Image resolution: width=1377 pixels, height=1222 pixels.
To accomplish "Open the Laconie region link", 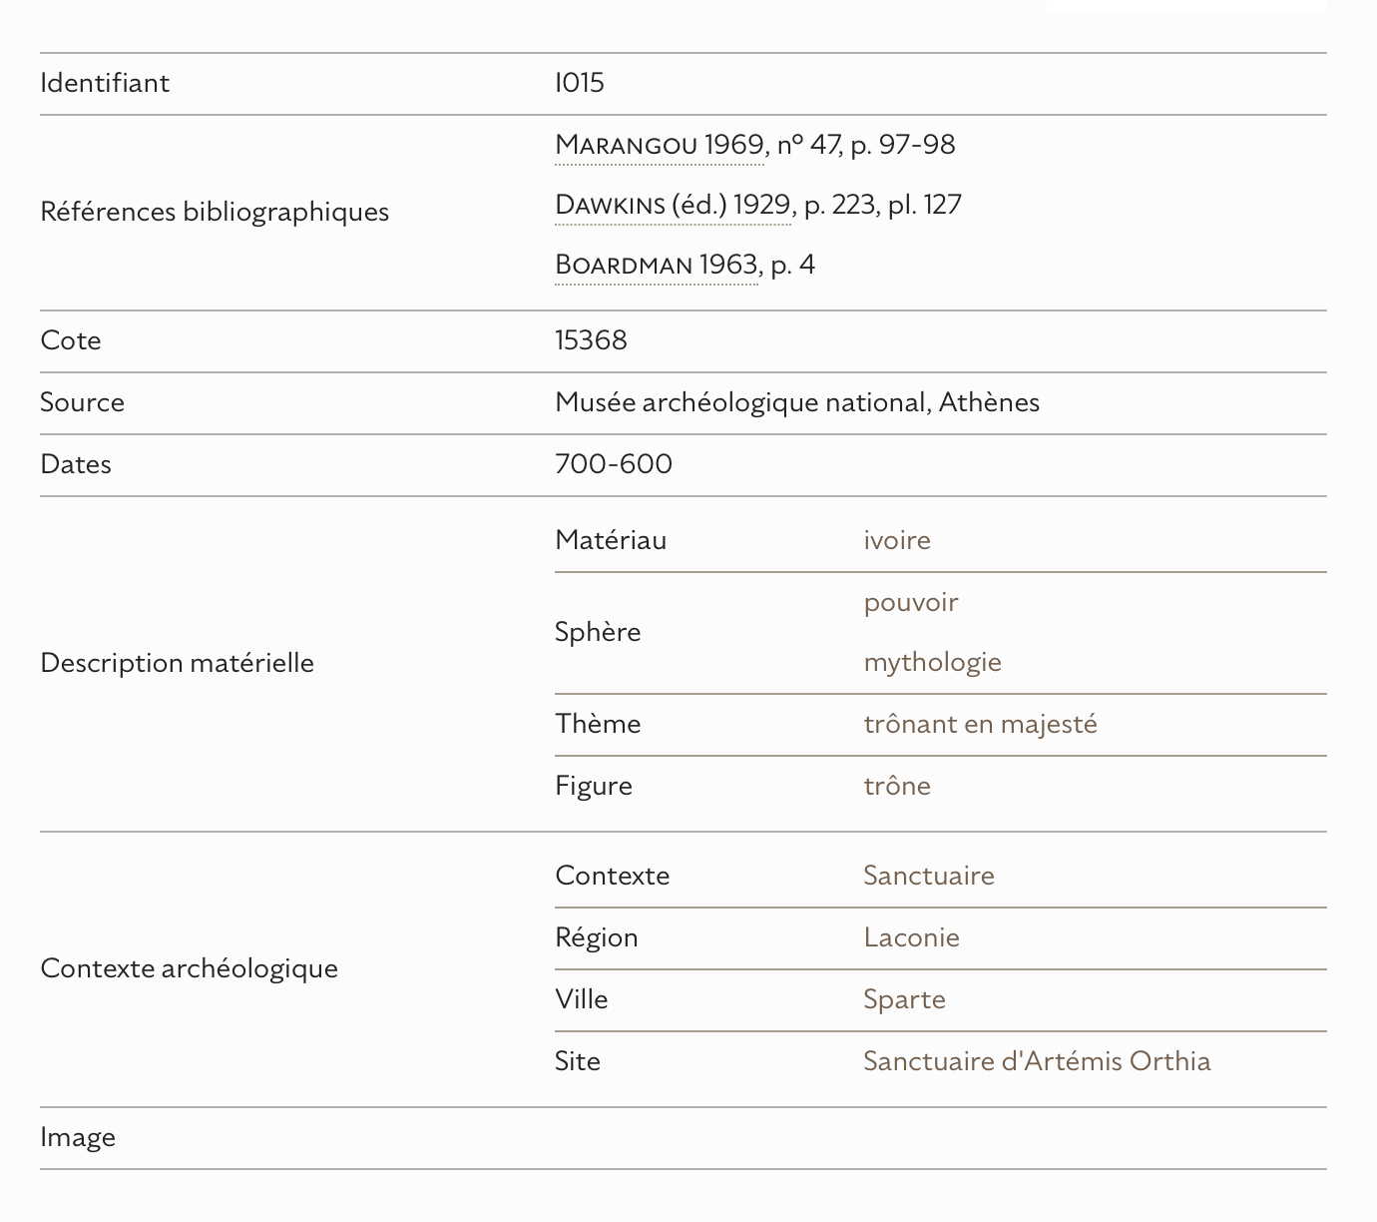I will (911, 937).
